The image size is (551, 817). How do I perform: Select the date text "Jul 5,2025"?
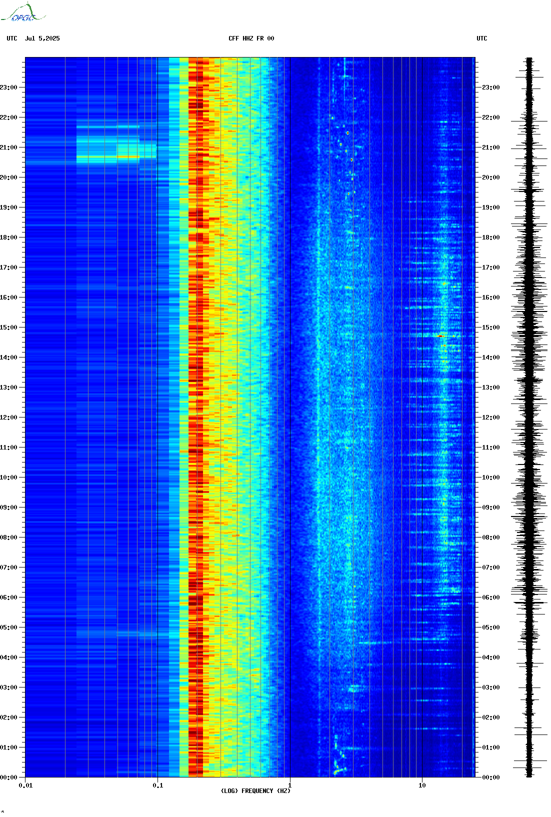point(42,38)
